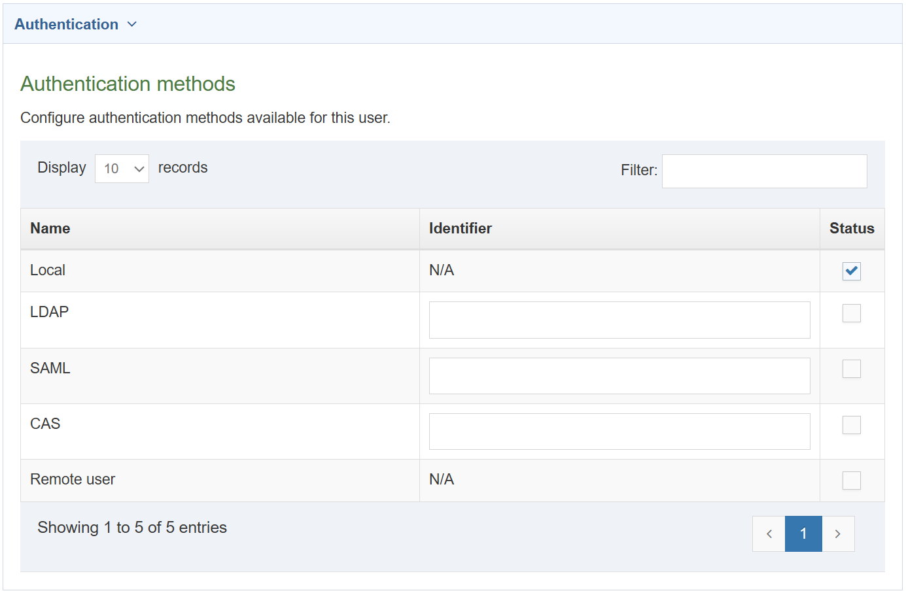Enable the SAML authentication checkbox
906x593 pixels.
pos(852,369)
